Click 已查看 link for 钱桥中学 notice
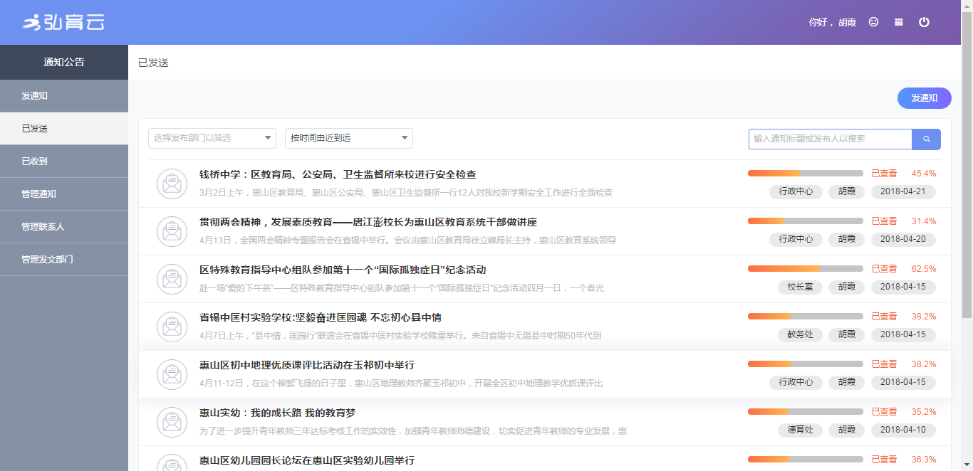The height and width of the screenshot is (471, 973). [884, 174]
